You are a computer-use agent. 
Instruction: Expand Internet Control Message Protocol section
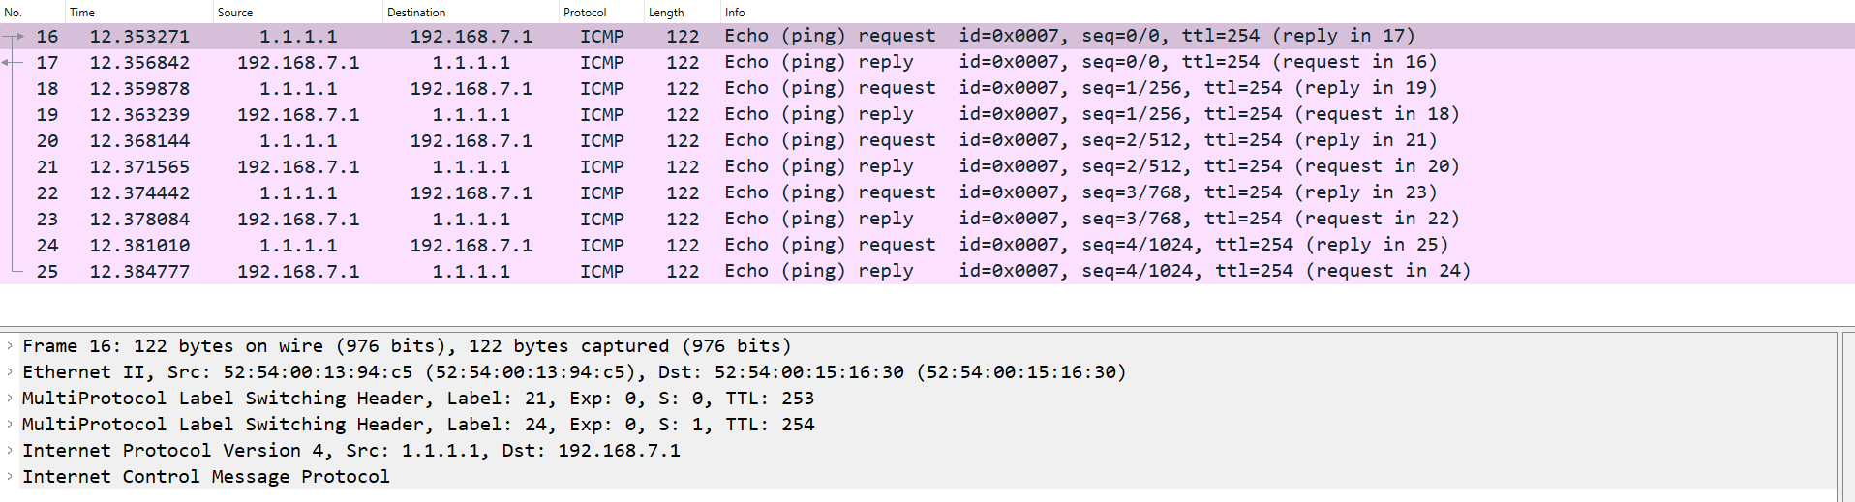point(10,477)
